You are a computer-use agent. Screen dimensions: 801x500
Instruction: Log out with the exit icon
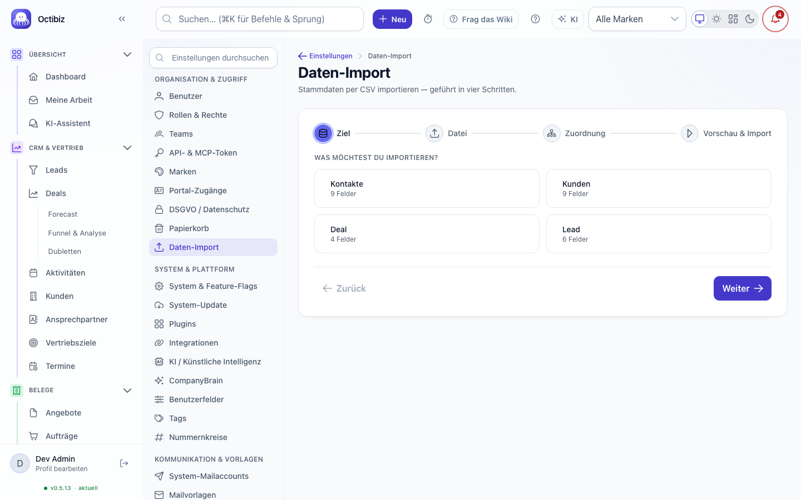124,463
